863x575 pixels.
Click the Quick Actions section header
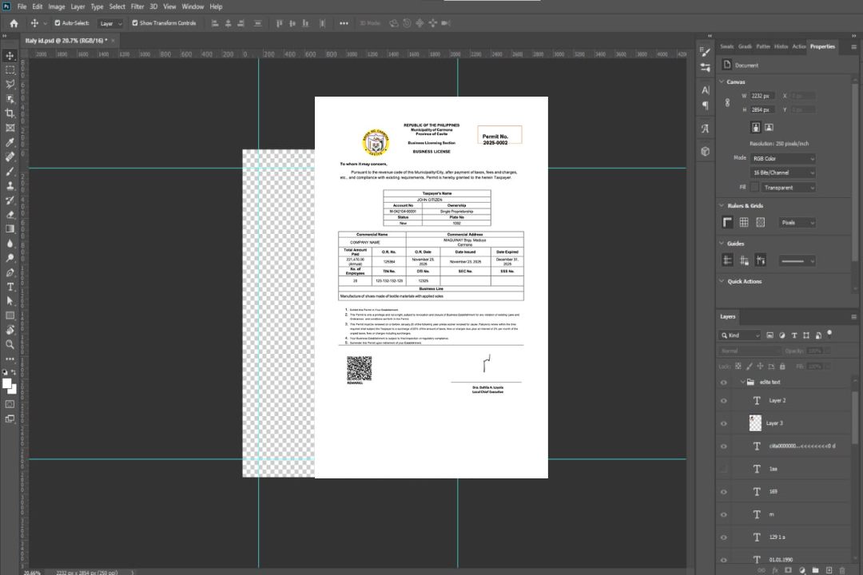744,281
